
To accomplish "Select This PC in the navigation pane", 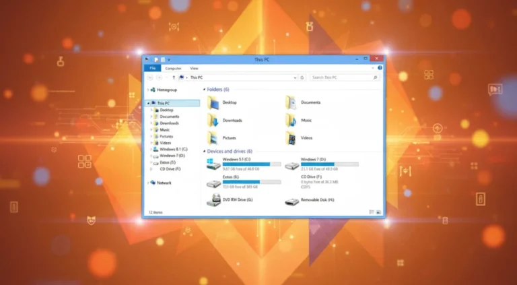I will (x=163, y=103).
